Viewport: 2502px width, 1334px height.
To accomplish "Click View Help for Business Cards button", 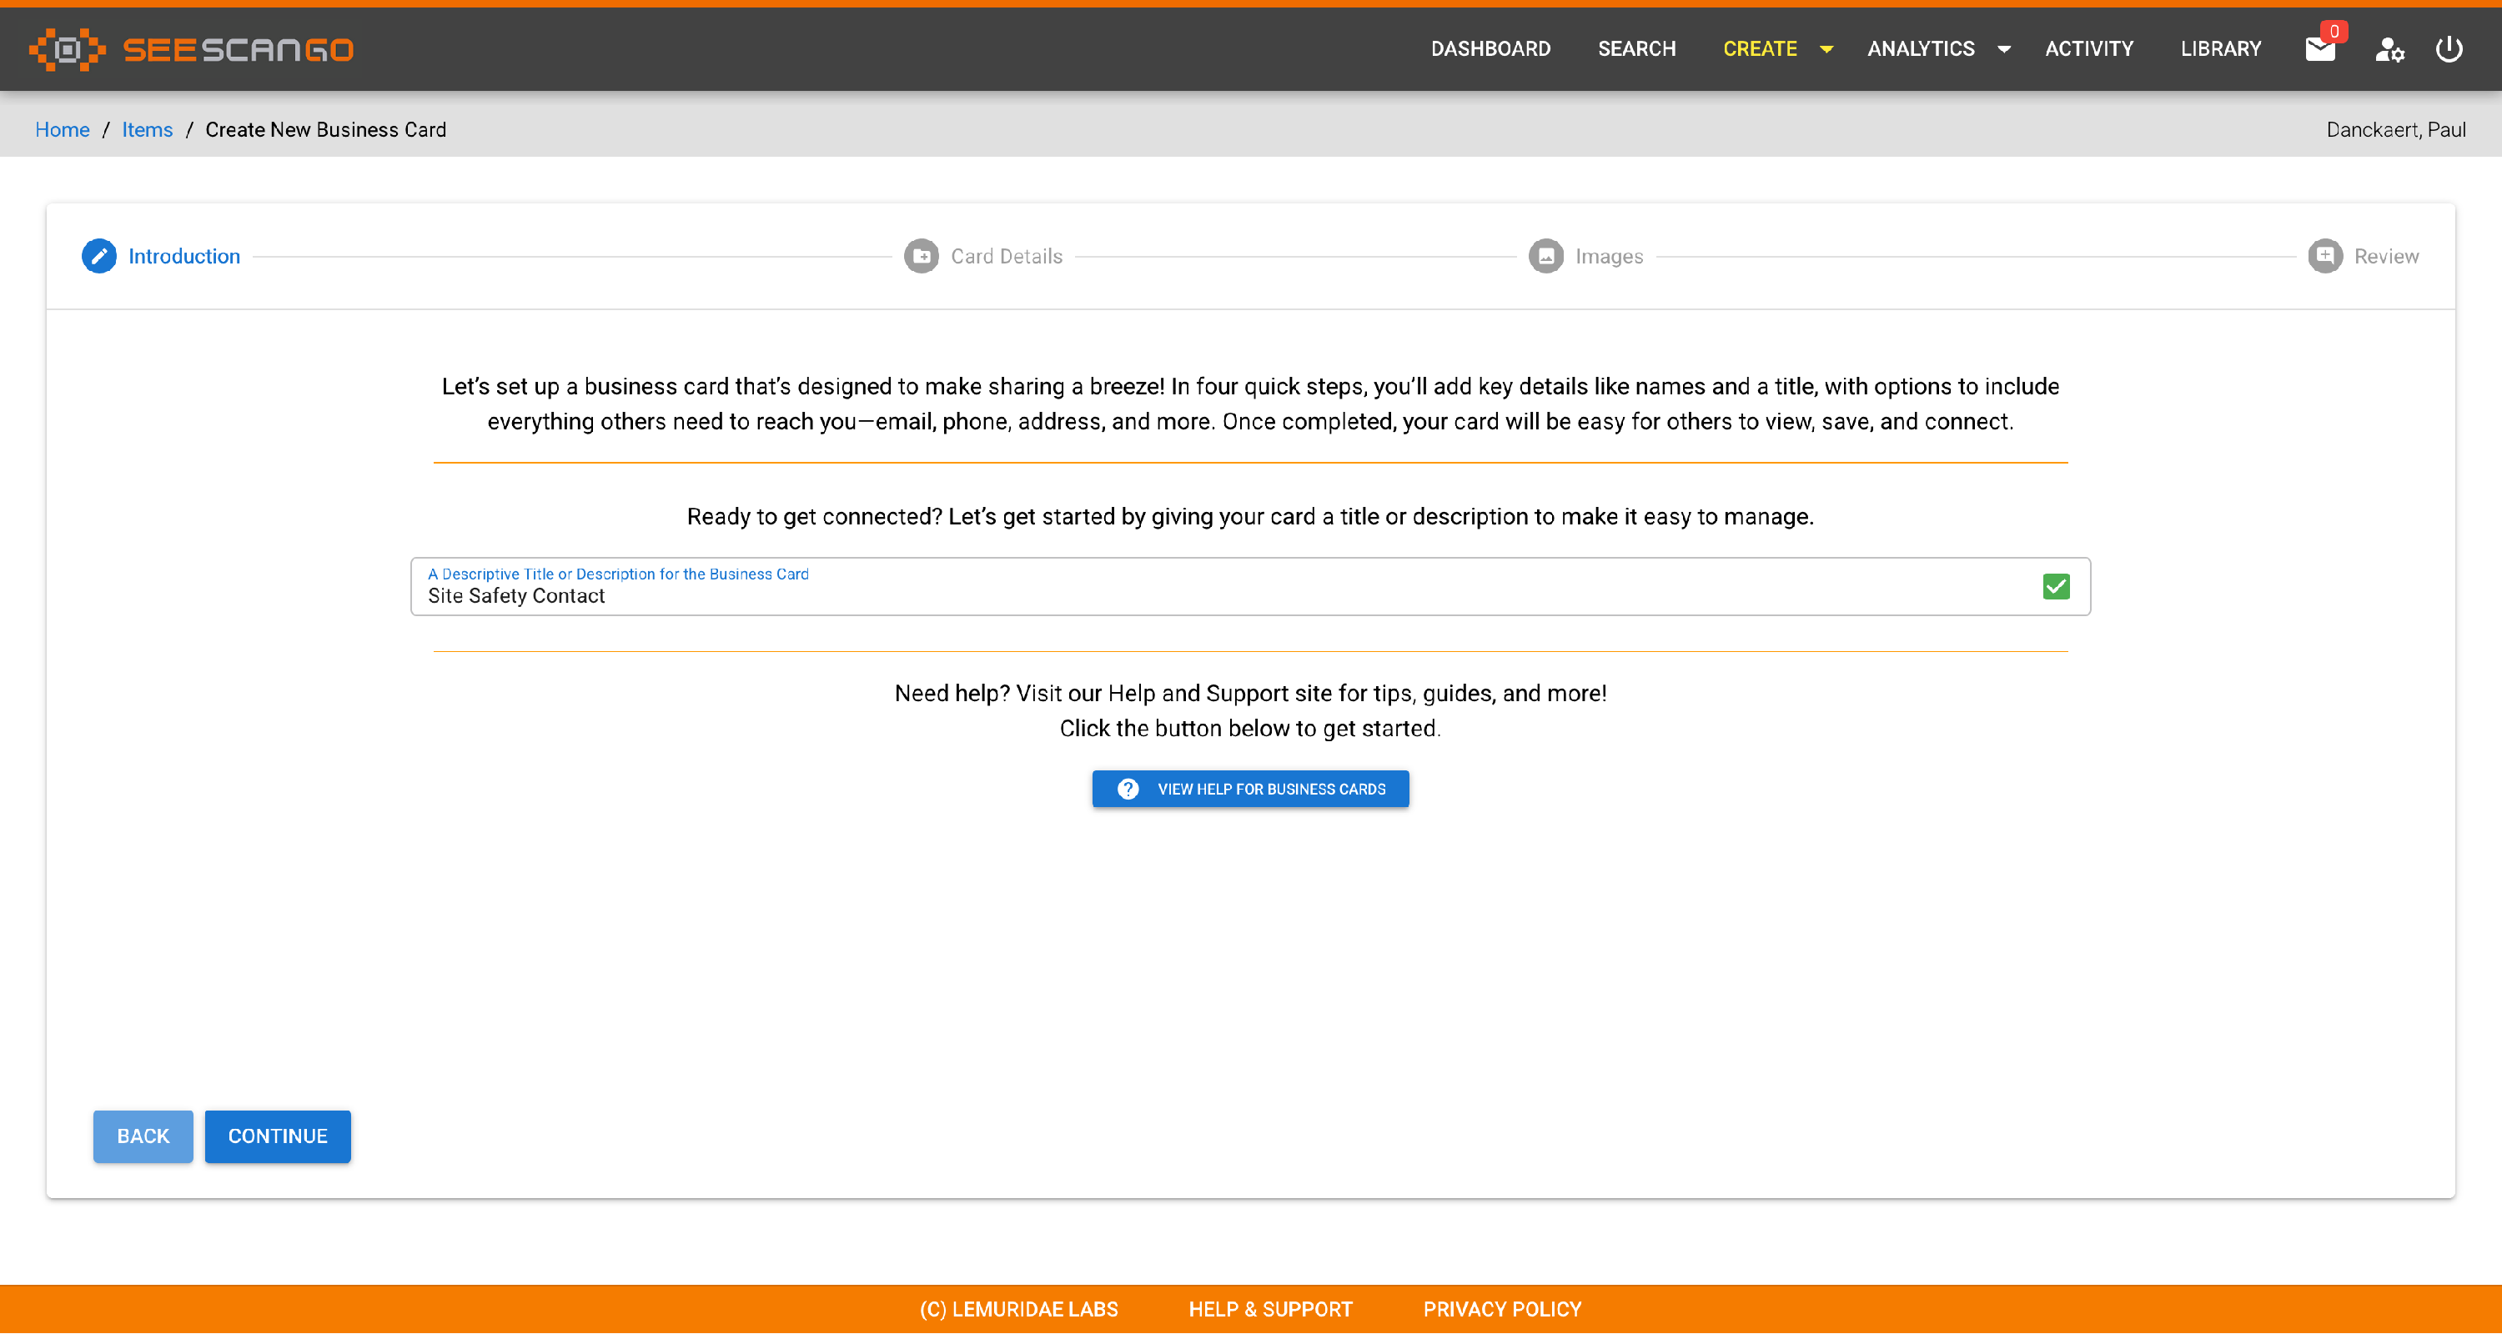I will coord(1250,790).
